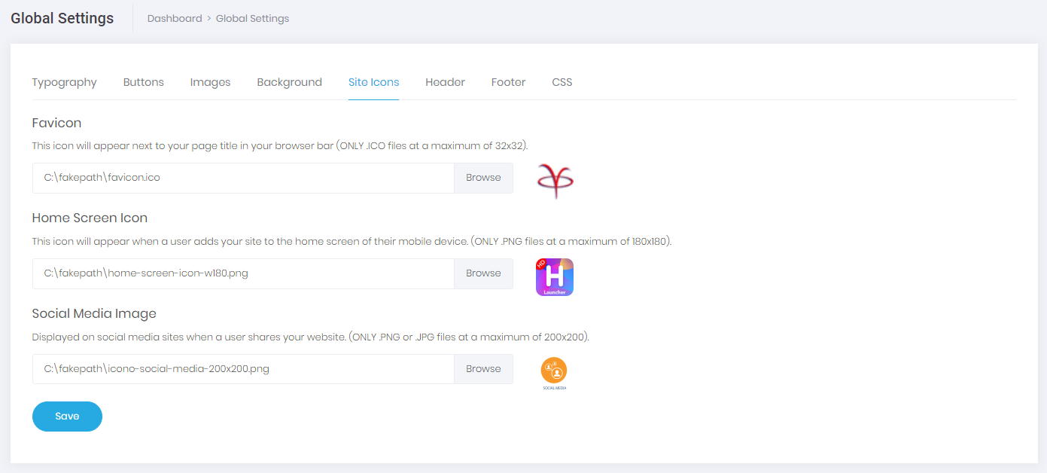Click the Social Media Image heading
This screenshot has width=1047, height=473.
coord(94,313)
